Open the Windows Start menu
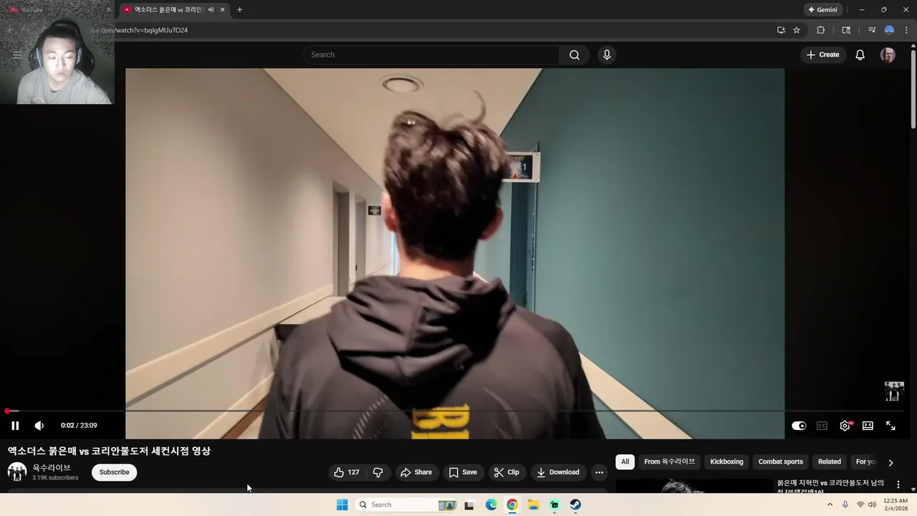 (342, 505)
